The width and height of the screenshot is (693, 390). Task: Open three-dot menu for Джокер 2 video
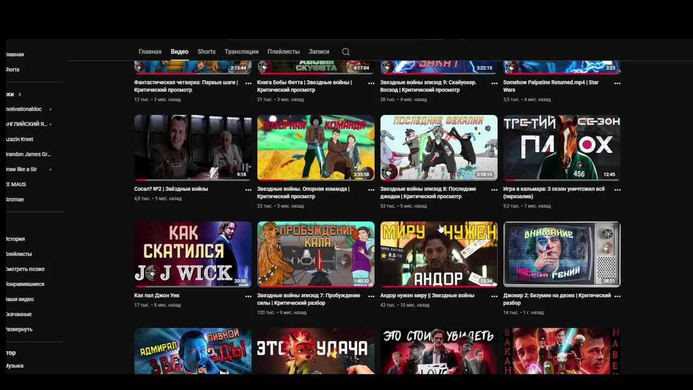617,296
